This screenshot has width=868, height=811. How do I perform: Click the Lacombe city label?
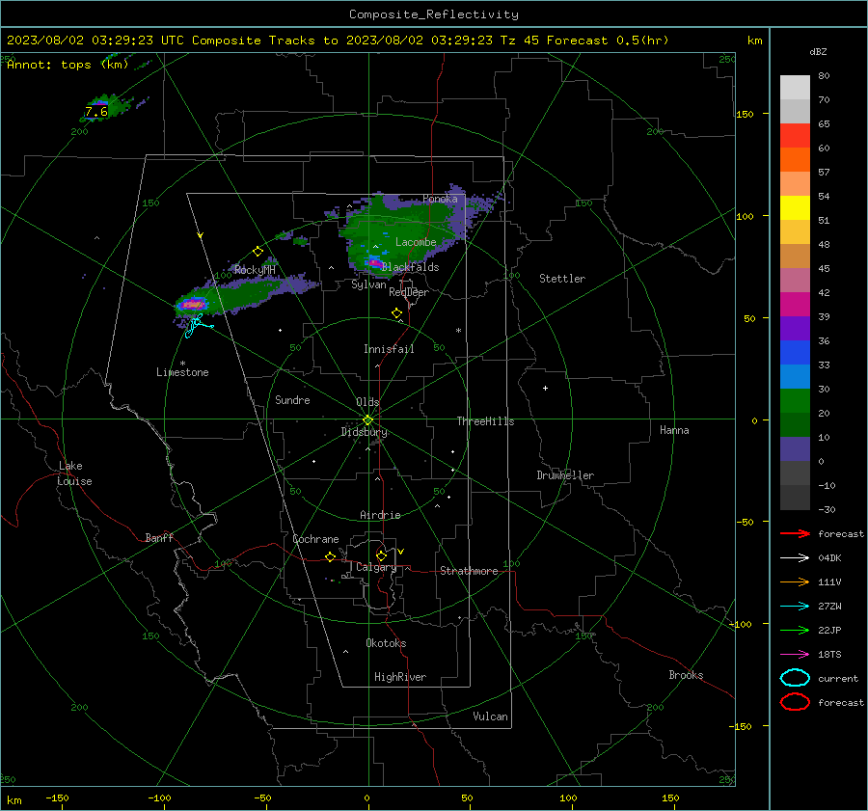click(416, 242)
